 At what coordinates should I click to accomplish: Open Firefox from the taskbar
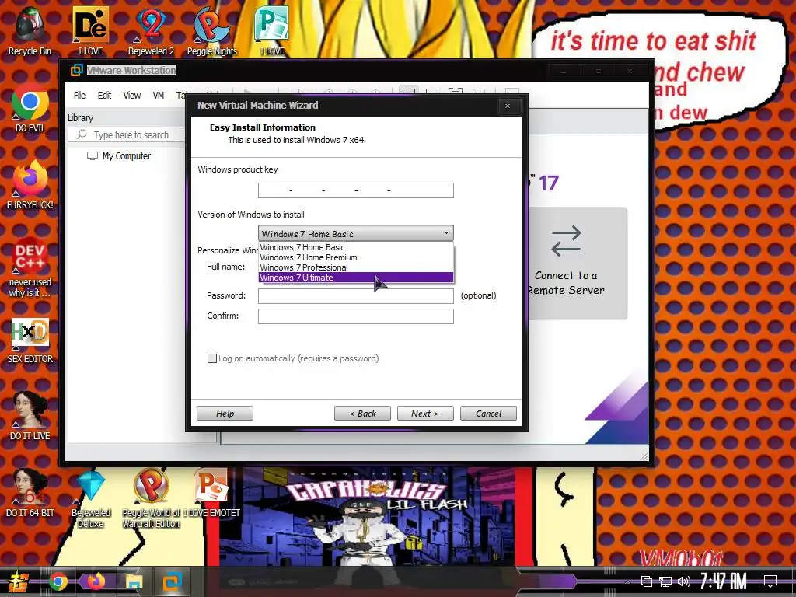pos(96,581)
